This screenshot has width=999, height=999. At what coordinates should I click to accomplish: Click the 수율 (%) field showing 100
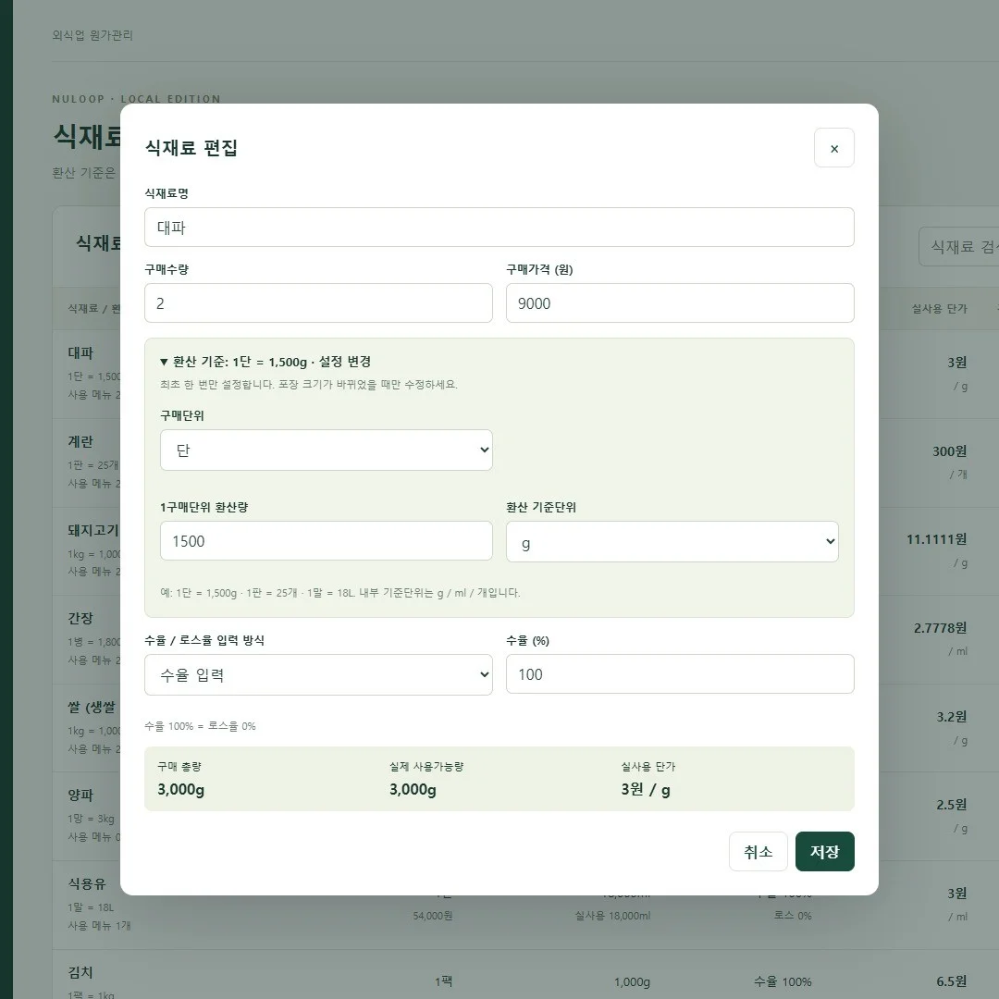point(680,674)
